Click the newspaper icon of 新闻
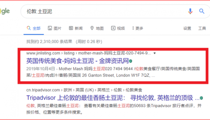 71,28
